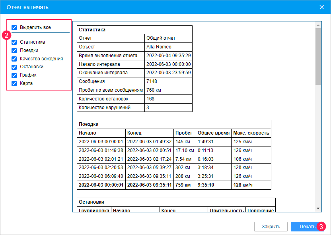Click the 'Общее время' column header

point(213,133)
